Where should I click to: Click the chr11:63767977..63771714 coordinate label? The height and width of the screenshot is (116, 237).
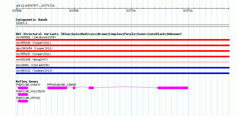(35, 6)
